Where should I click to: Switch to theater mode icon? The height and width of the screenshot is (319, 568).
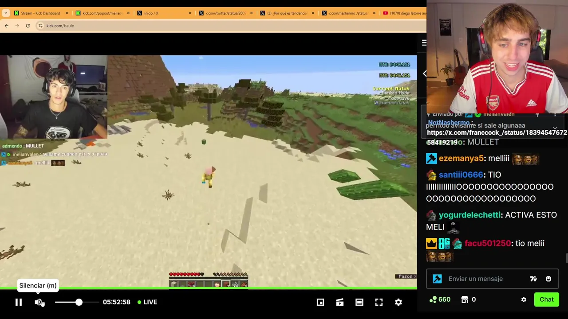click(x=359, y=302)
